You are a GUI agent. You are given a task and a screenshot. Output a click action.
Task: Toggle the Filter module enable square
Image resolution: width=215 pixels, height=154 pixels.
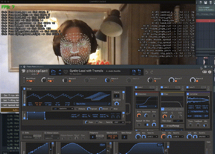[162, 94]
